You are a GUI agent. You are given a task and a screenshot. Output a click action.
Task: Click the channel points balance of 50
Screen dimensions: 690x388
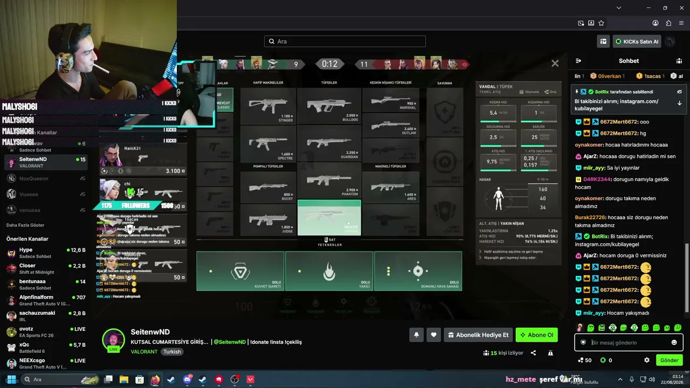coord(584,360)
